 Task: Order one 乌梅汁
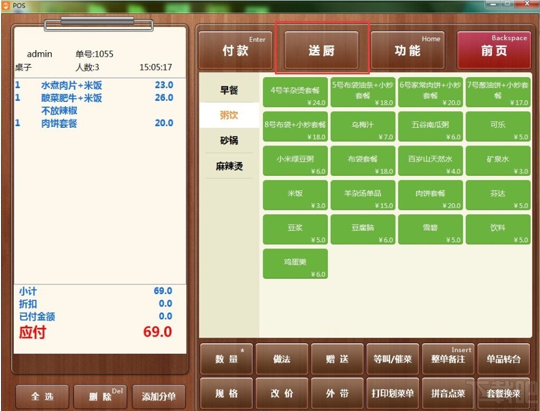click(363, 126)
